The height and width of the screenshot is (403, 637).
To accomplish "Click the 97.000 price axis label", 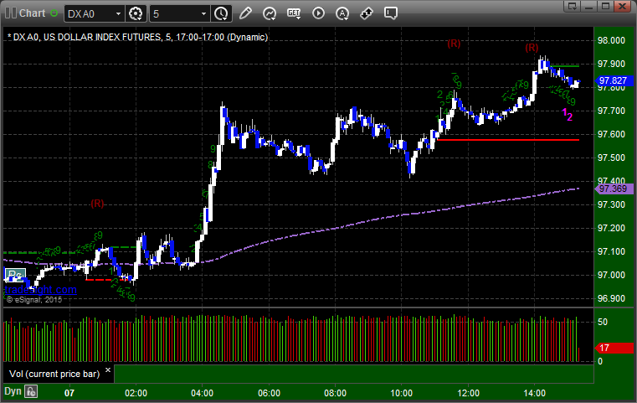I will [x=611, y=276].
